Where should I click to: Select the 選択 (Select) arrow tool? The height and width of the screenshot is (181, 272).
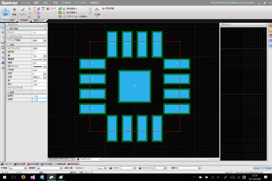[x=5, y=12]
